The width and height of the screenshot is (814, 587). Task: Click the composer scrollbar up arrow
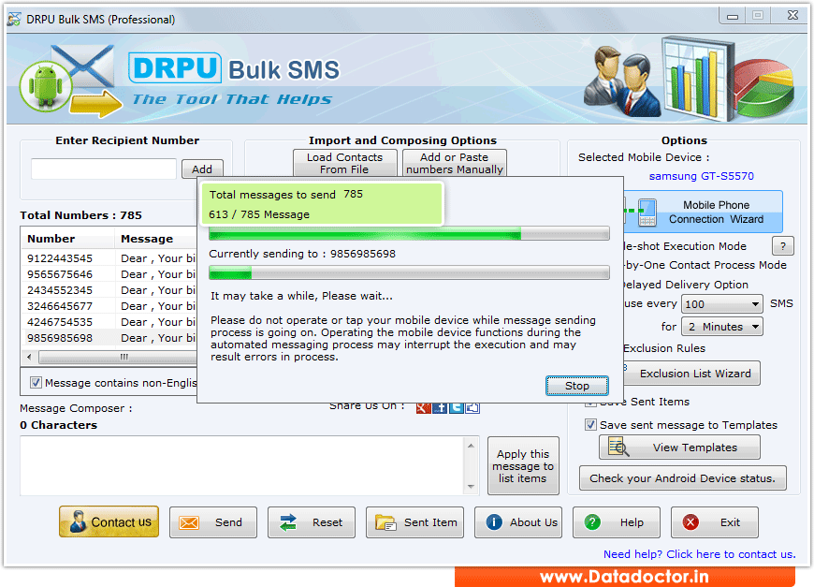pyautogui.click(x=471, y=446)
